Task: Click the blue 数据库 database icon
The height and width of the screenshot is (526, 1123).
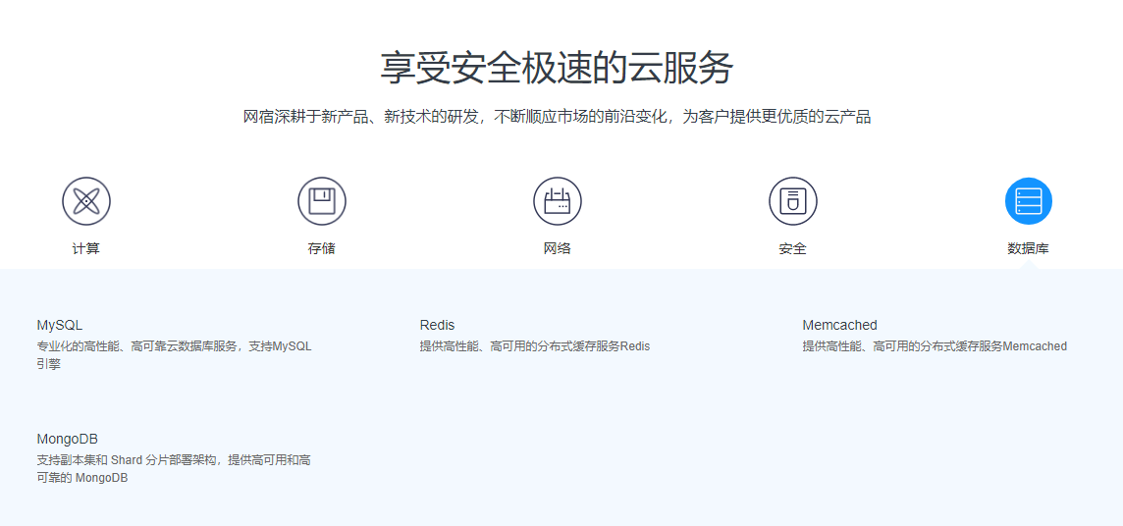Action: click(1029, 201)
